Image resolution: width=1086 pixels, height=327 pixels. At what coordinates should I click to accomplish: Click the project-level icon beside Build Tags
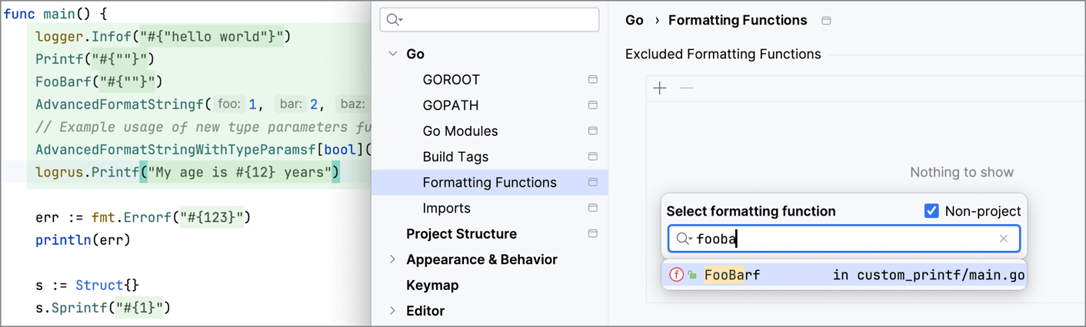[593, 157]
